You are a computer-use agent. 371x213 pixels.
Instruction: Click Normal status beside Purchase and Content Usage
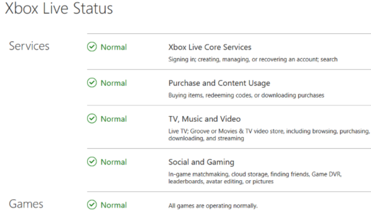click(114, 83)
